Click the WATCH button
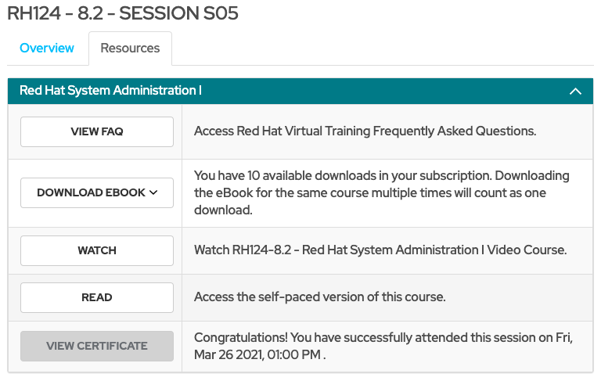The width and height of the screenshot is (601, 381). (x=96, y=251)
